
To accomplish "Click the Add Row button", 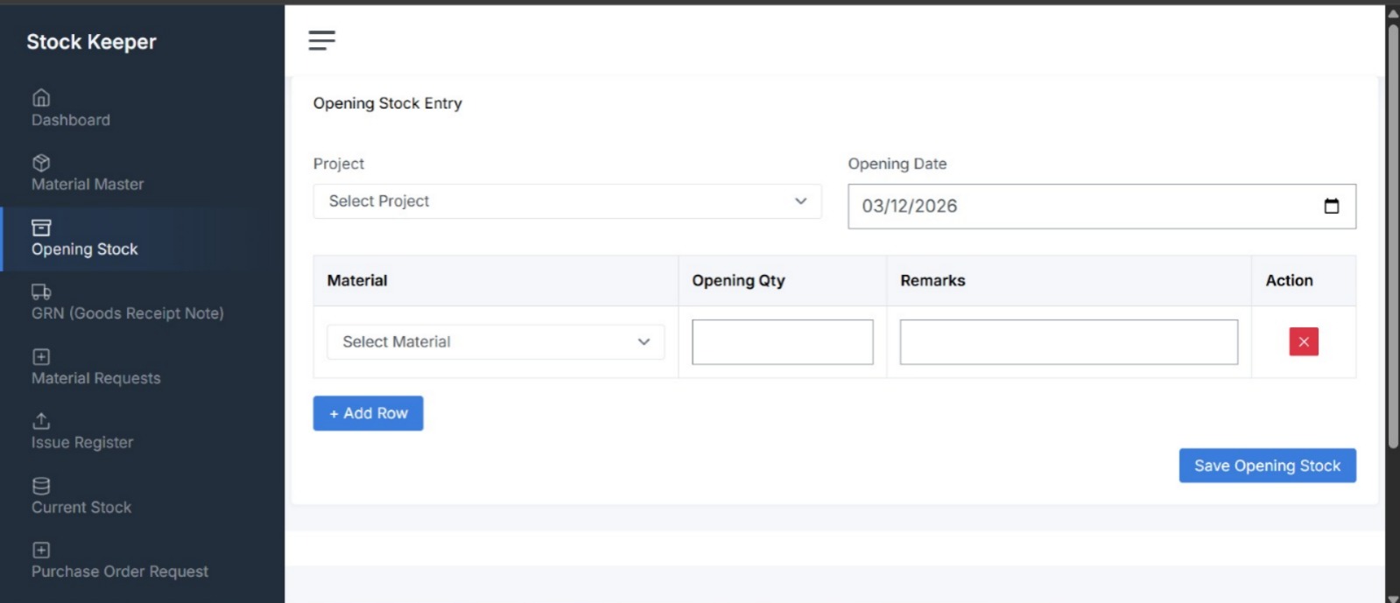I will (368, 413).
